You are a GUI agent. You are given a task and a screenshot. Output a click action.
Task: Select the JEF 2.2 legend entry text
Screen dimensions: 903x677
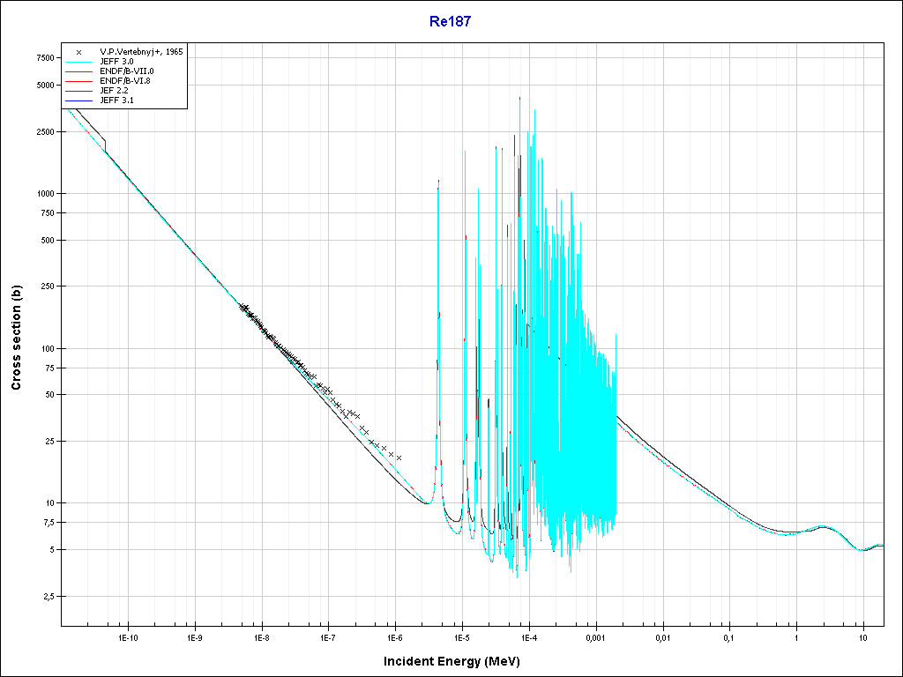coord(116,91)
